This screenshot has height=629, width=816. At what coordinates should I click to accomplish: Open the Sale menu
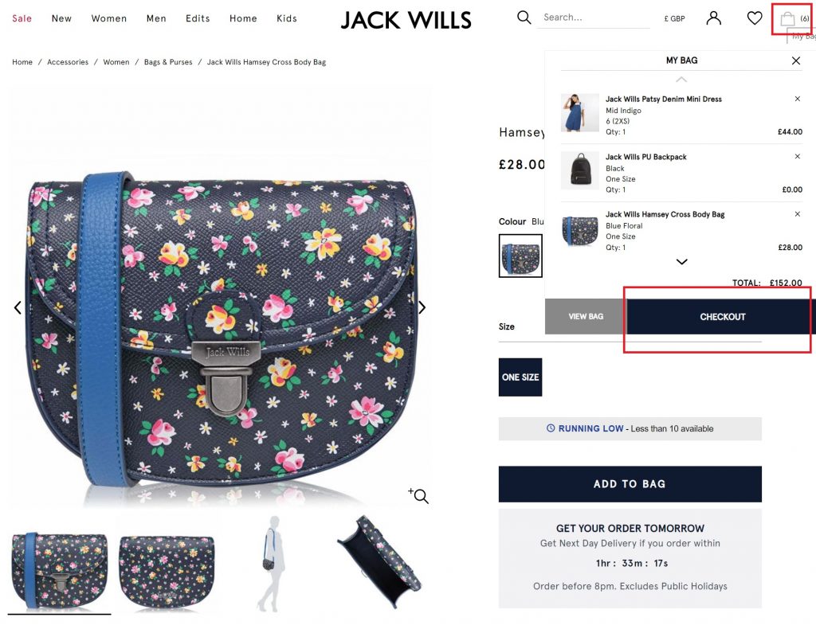(22, 19)
